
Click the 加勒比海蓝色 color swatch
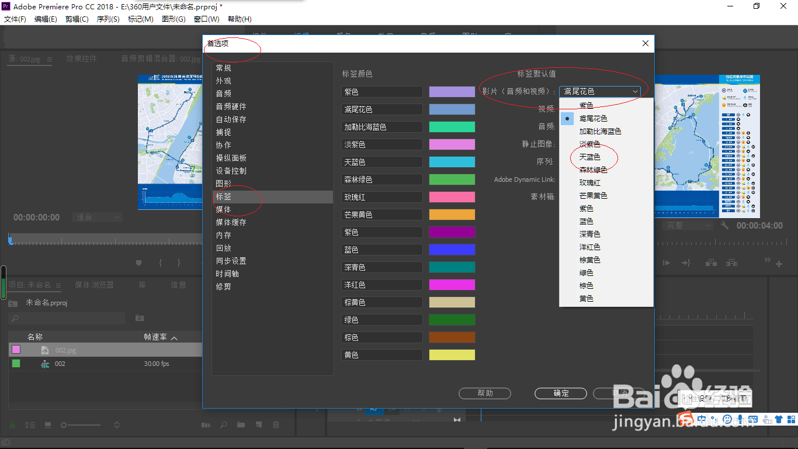452,127
